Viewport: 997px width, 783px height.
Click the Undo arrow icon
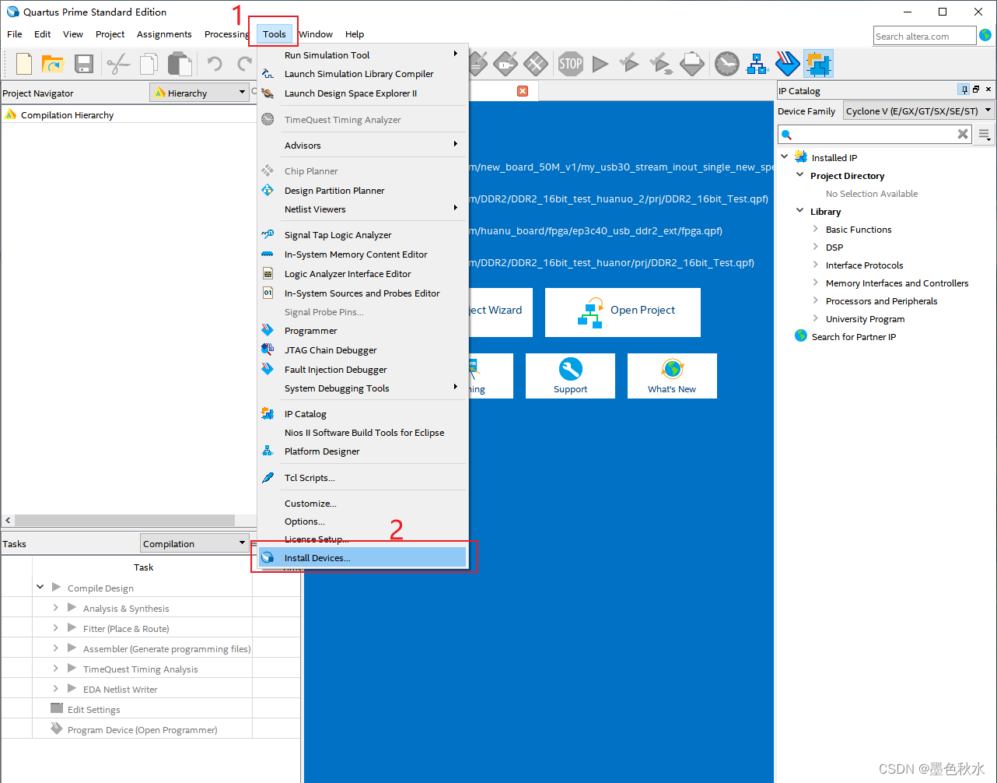click(x=215, y=64)
